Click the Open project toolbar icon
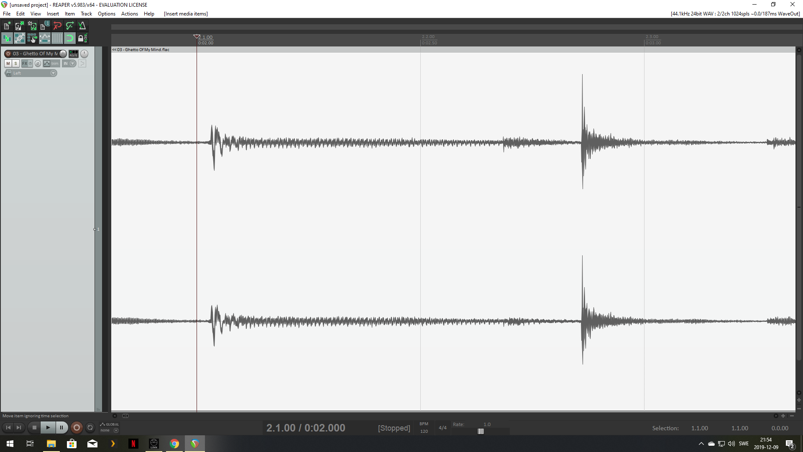 point(19,26)
